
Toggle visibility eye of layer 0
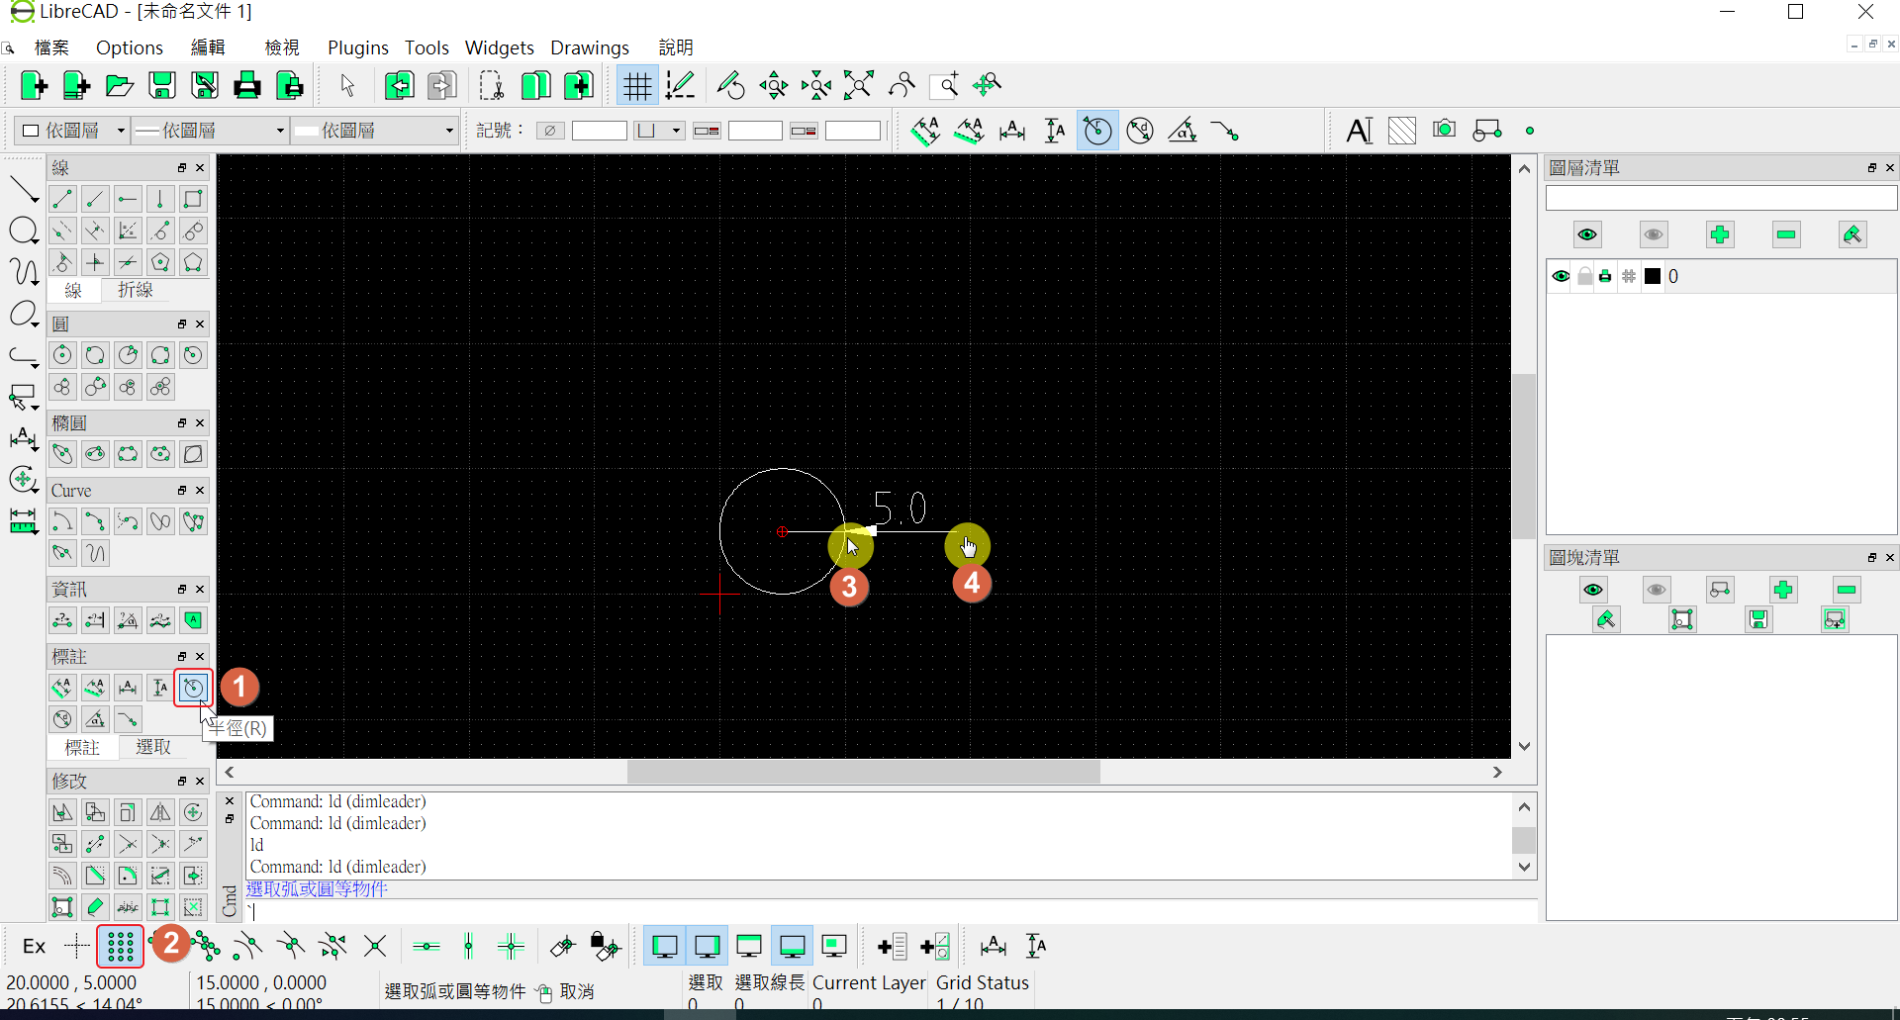tap(1561, 277)
